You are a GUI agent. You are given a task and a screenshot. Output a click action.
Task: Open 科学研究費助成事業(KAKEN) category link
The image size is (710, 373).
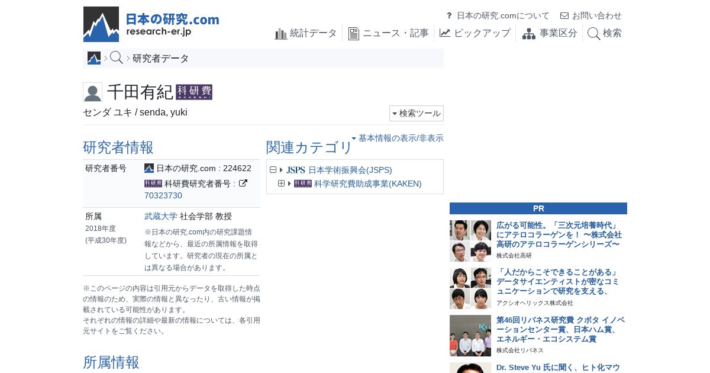368,184
